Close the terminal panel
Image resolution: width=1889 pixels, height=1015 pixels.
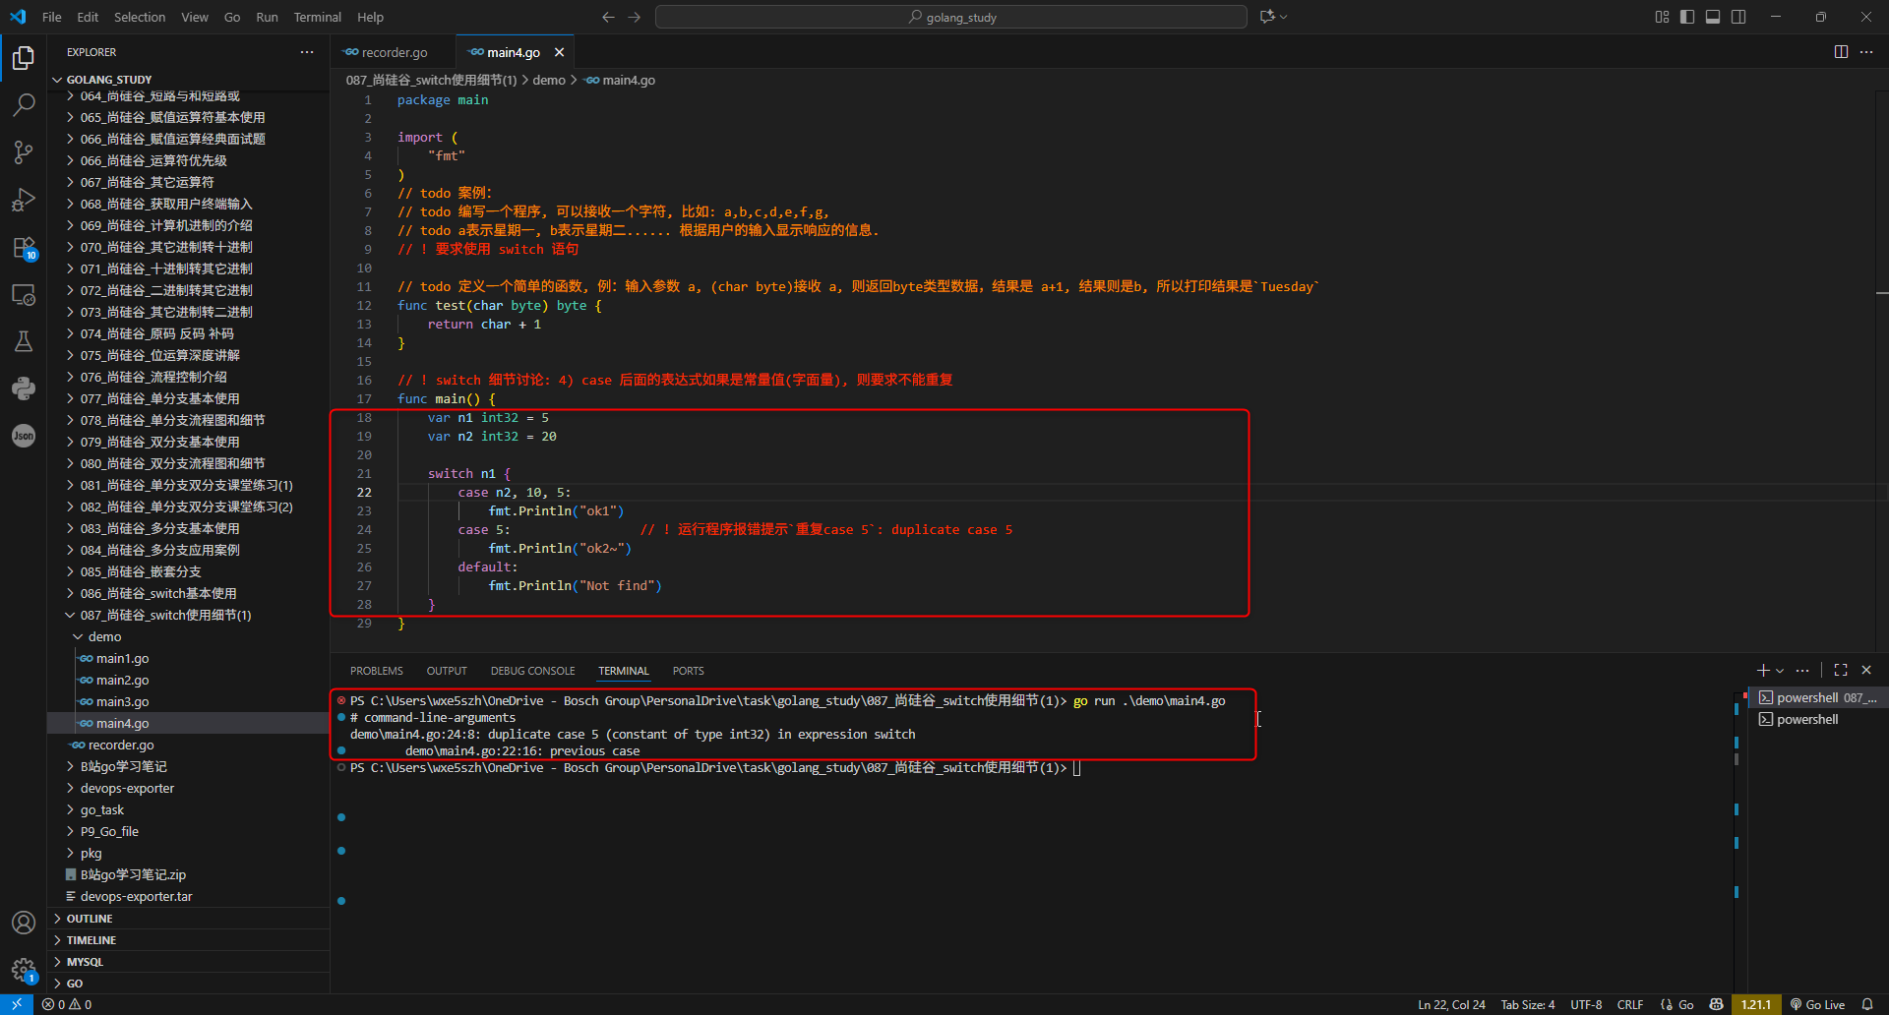(x=1866, y=671)
